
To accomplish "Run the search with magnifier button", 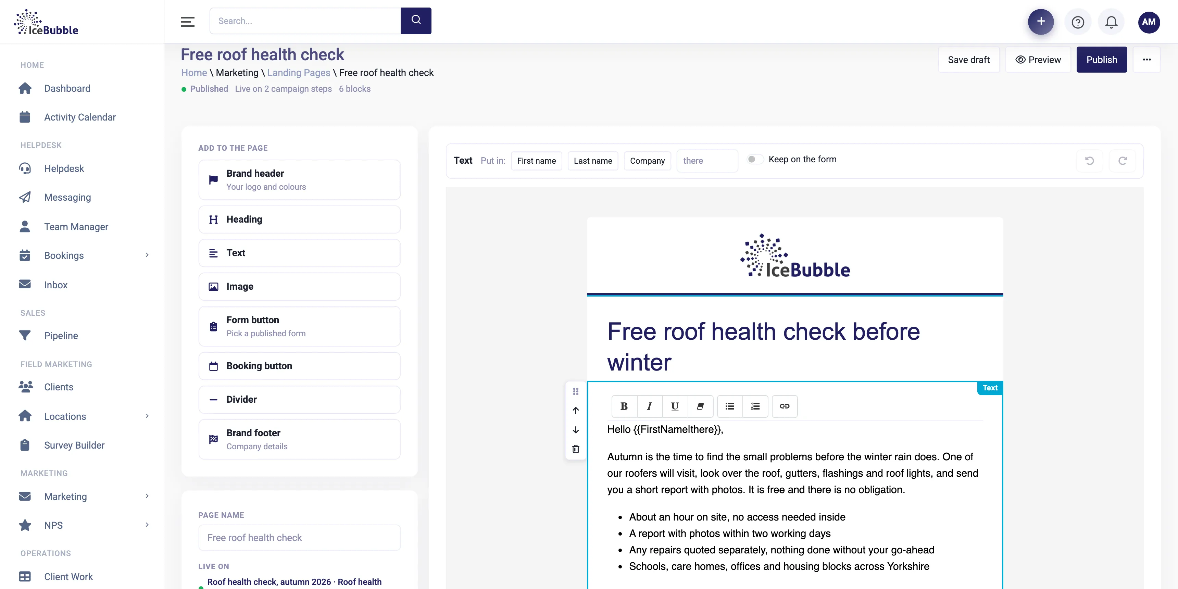I will pos(416,21).
